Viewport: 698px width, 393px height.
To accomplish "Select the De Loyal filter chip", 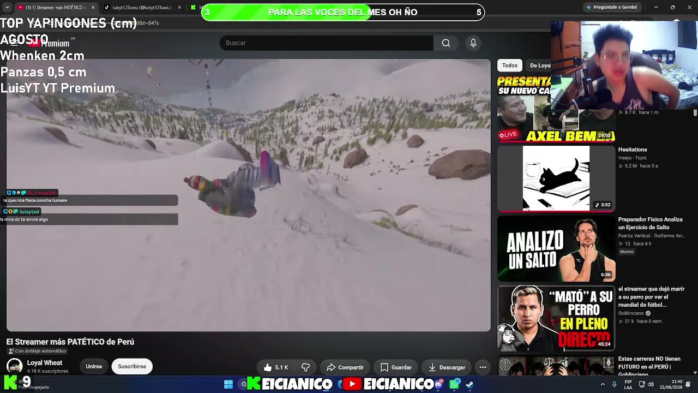I will [x=540, y=65].
